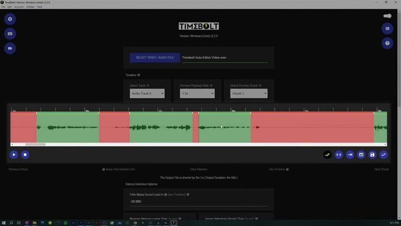This screenshot has height=226, width=401.
Task: Open the Chunk 1 preview chunk dropdown
Action: [249, 94]
